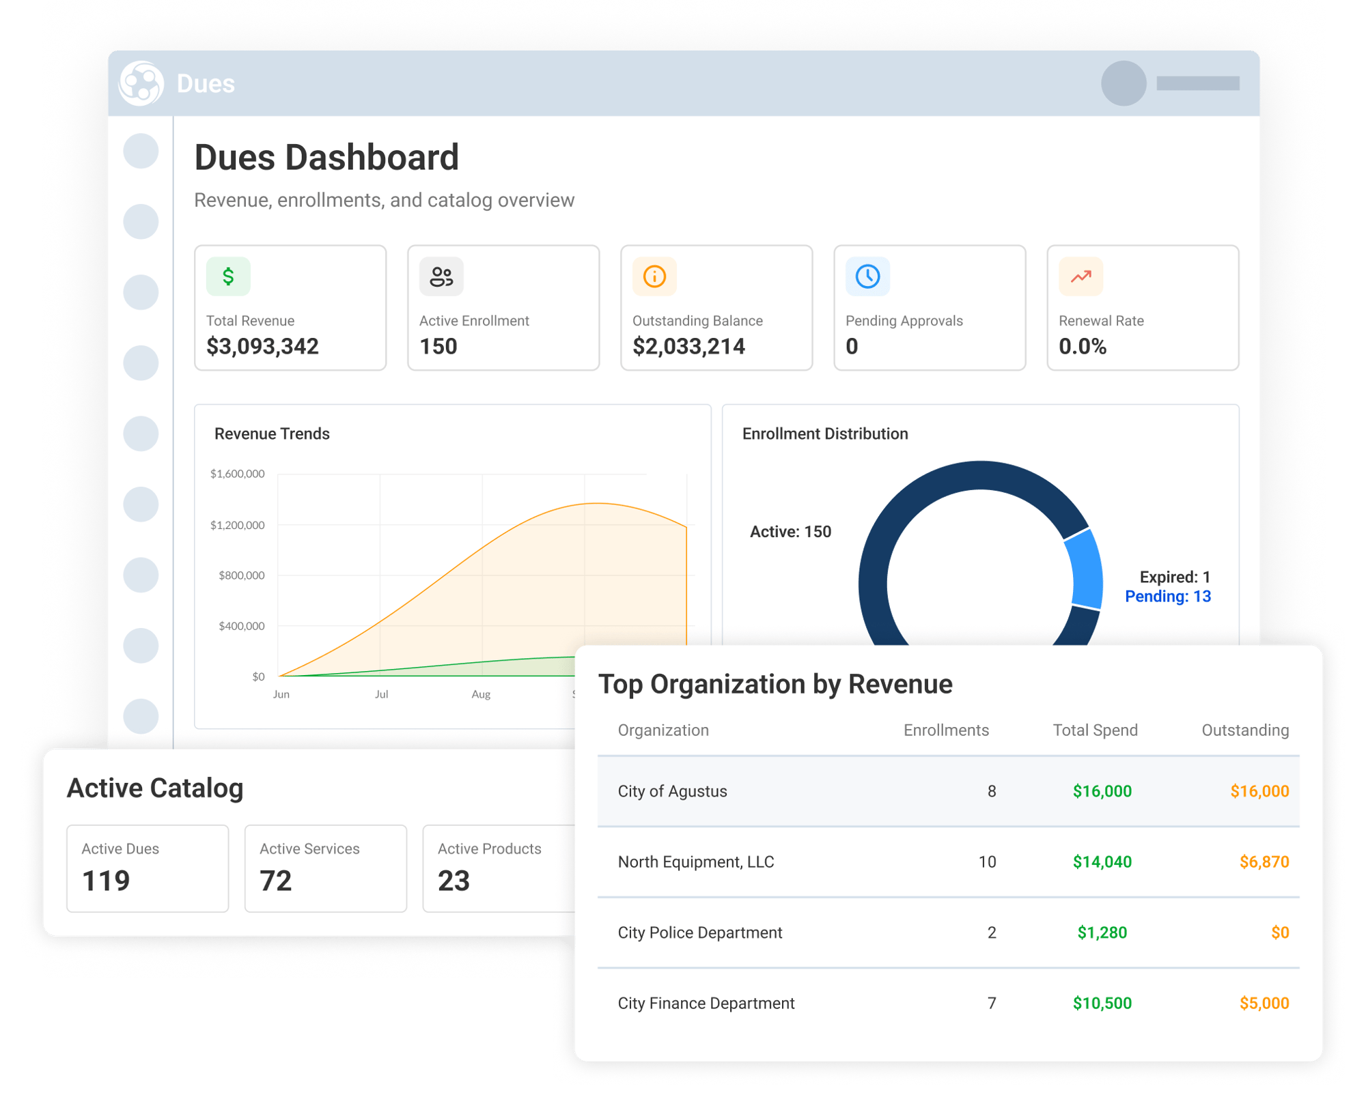Image resolution: width=1366 pixels, height=1112 pixels.
Task: Click the Pending: 13 chart label
Action: point(1167,597)
